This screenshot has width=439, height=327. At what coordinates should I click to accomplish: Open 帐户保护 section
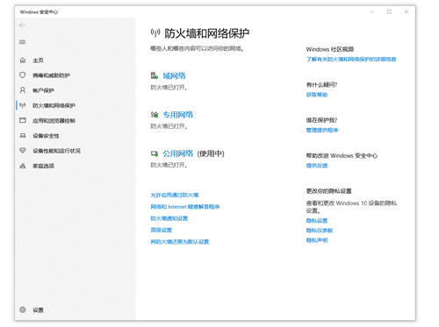click(x=43, y=90)
